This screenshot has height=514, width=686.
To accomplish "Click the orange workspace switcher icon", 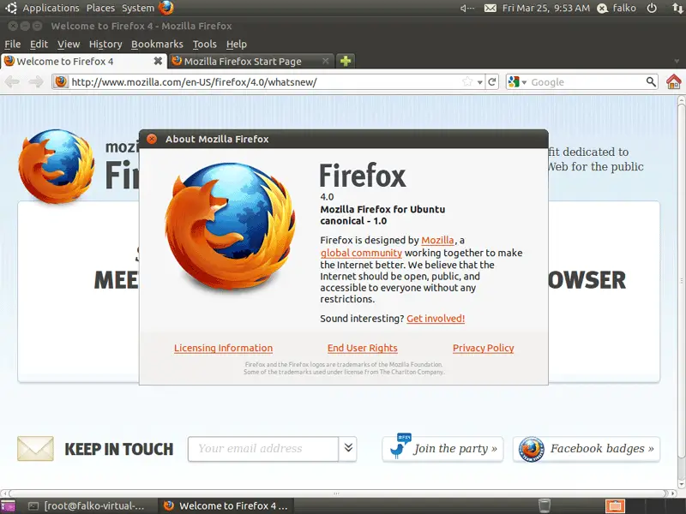I will [x=615, y=506].
